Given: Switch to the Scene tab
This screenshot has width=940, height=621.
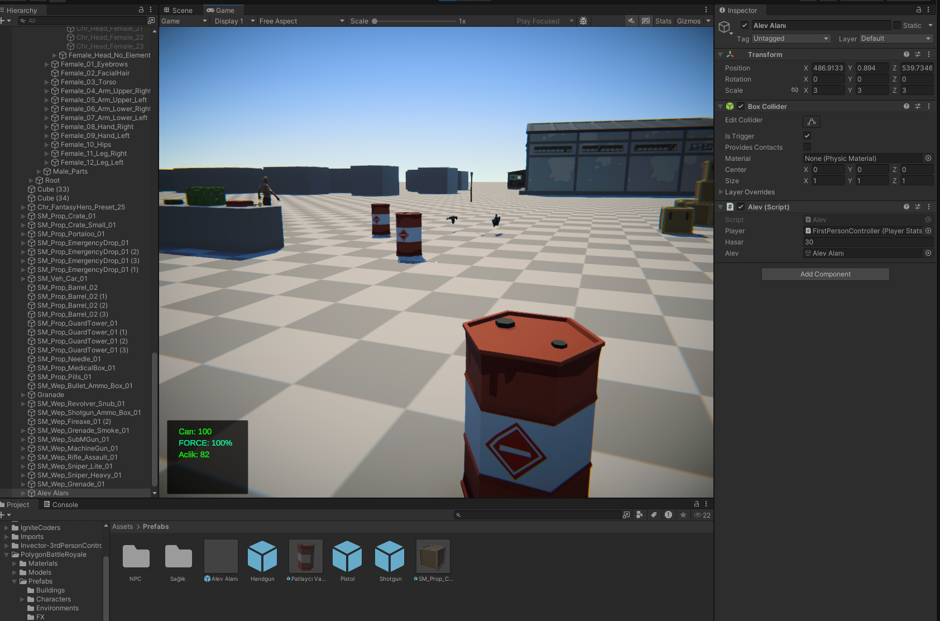Looking at the screenshot, I should click(x=178, y=10).
